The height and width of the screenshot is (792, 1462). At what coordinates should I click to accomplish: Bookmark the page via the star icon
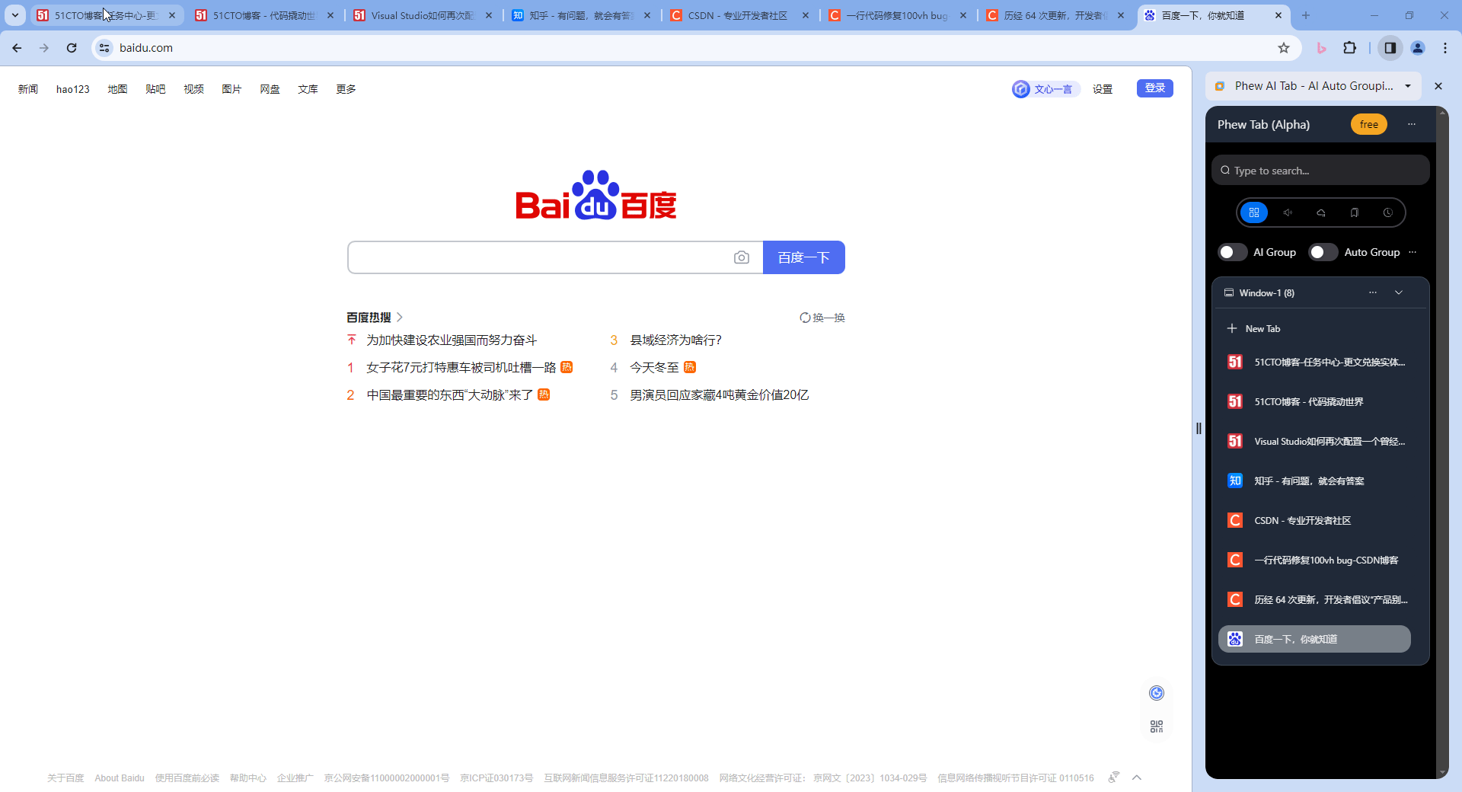click(1285, 47)
